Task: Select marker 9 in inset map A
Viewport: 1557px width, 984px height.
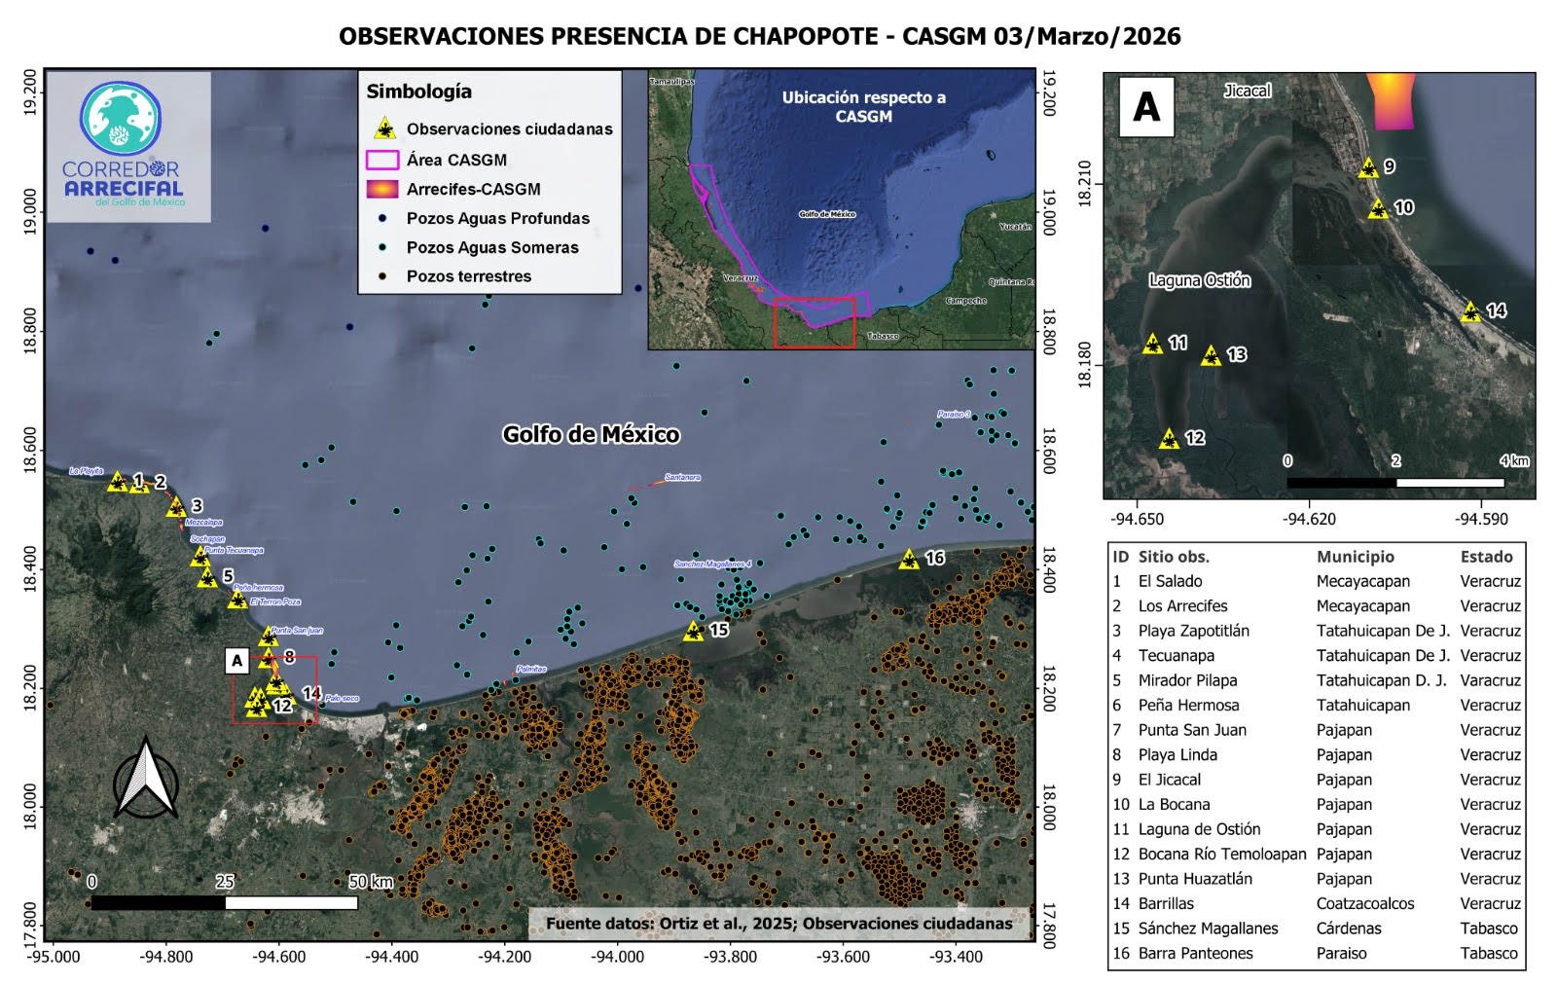Action: pos(1368,168)
